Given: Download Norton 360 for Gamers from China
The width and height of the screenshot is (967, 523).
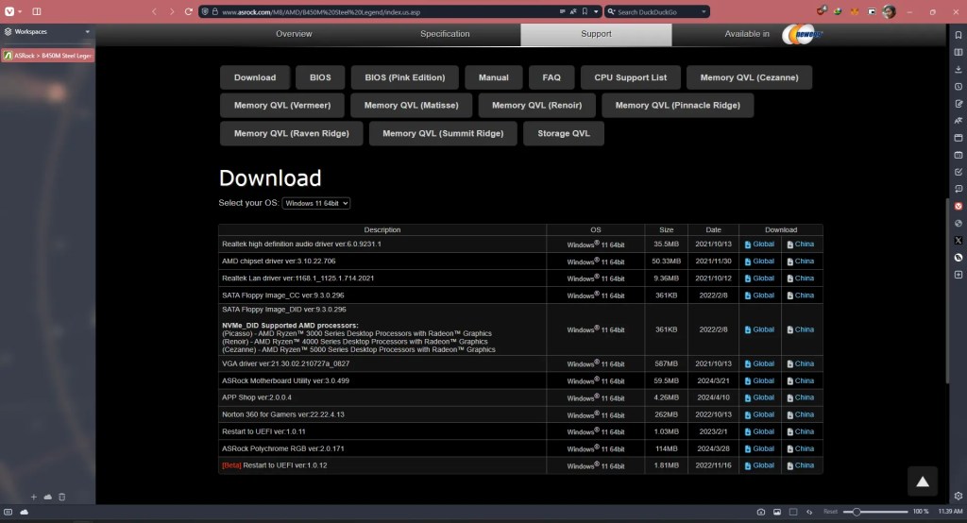Looking at the screenshot, I should pyautogui.click(x=801, y=414).
